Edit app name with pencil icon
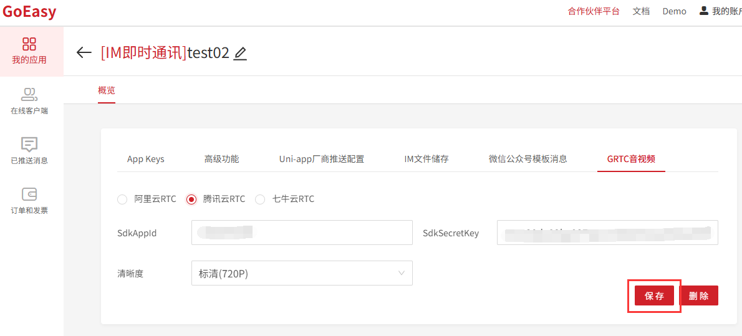 coord(241,53)
